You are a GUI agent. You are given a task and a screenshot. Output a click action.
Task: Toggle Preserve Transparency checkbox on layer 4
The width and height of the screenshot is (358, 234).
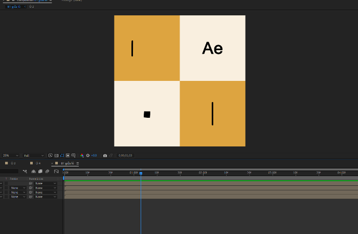[6, 197]
